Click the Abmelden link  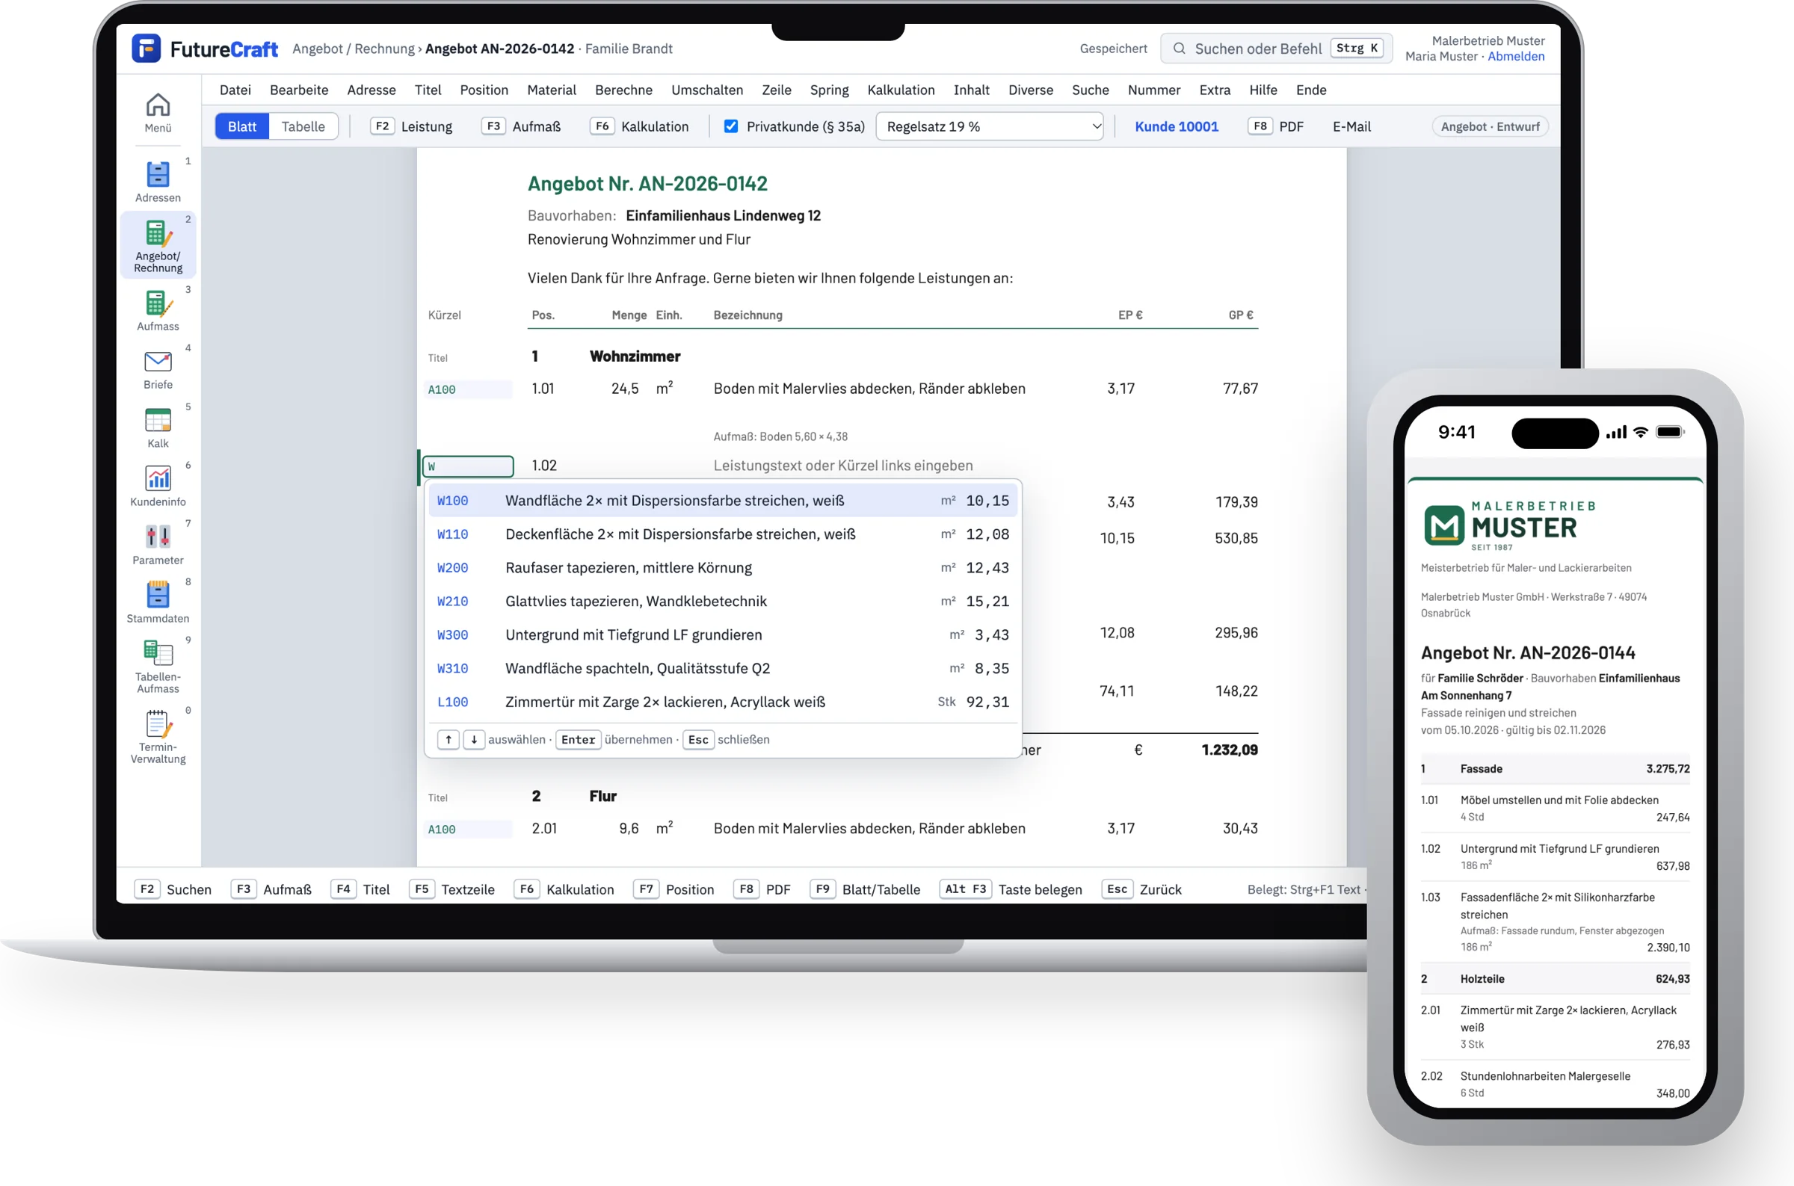1516,57
